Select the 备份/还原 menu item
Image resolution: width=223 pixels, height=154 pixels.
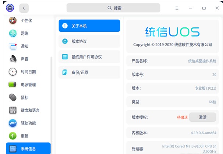(x=89, y=72)
